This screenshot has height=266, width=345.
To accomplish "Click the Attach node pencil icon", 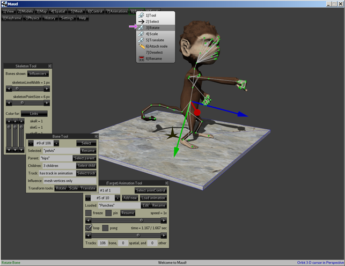I will click(142, 46).
